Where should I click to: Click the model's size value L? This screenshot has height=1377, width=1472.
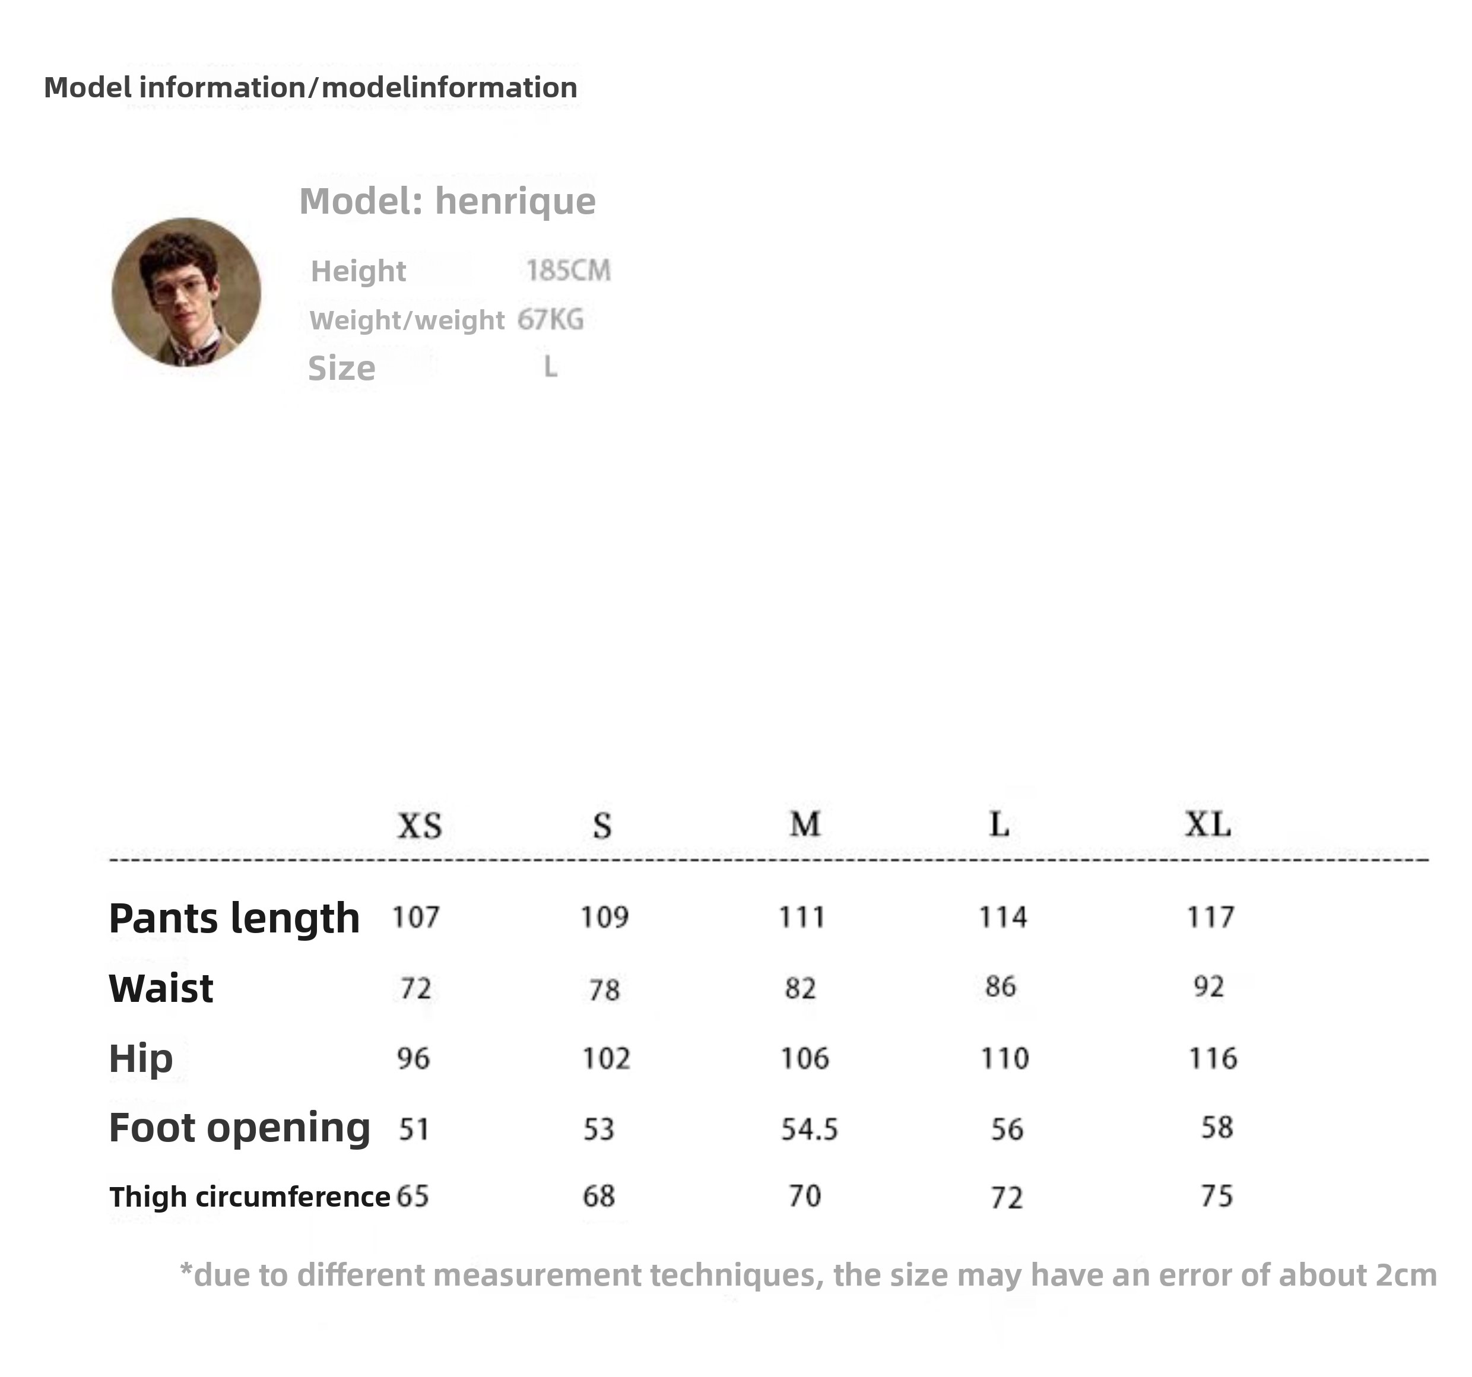coord(550,366)
